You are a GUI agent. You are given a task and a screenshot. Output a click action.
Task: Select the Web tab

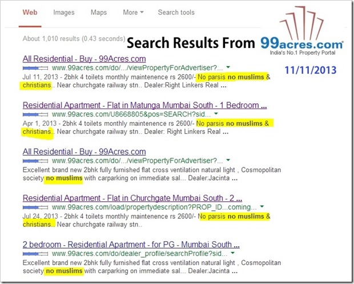[x=30, y=12]
